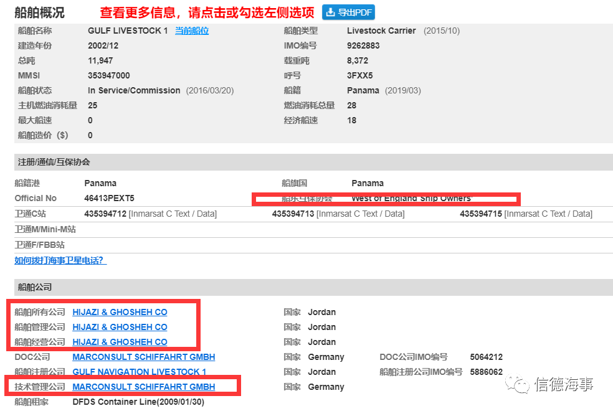Image resolution: width=613 pixels, height=411 pixels.
Task: Click the 导出PDF export button
Action: pos(348,12)
